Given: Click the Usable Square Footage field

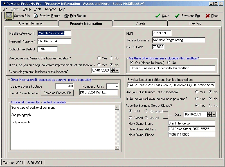Looking at the screenshot, I should (65, 86).
